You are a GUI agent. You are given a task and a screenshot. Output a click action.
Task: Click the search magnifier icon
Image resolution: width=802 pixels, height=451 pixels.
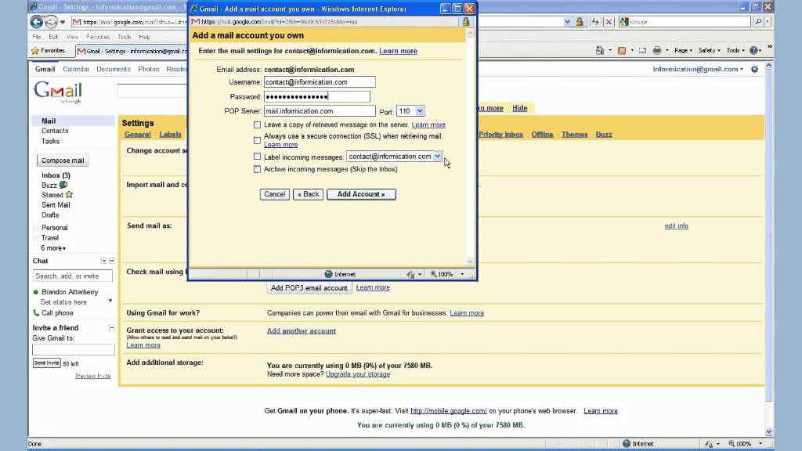click(758, 22)
